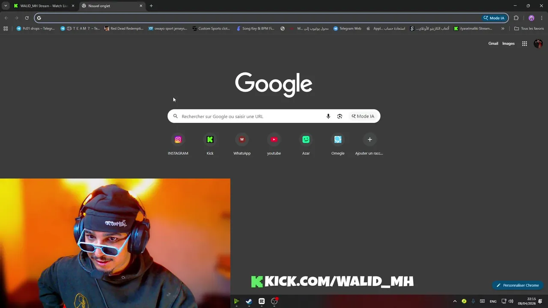Image resolution: width=548 pixels, height=308 pixels.
Task: Search by image with the Lens icon
Action: point(340,116)
